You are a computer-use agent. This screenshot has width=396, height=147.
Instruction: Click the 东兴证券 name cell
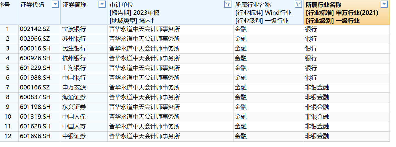[x=84, y=107]
